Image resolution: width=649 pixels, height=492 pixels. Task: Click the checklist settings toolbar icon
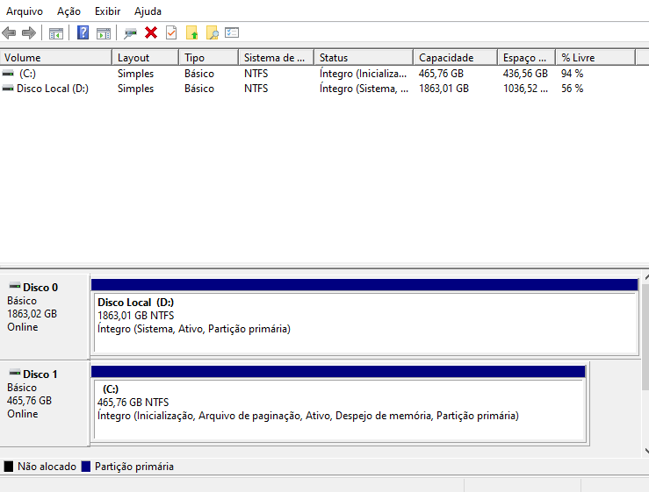[232, 32]
